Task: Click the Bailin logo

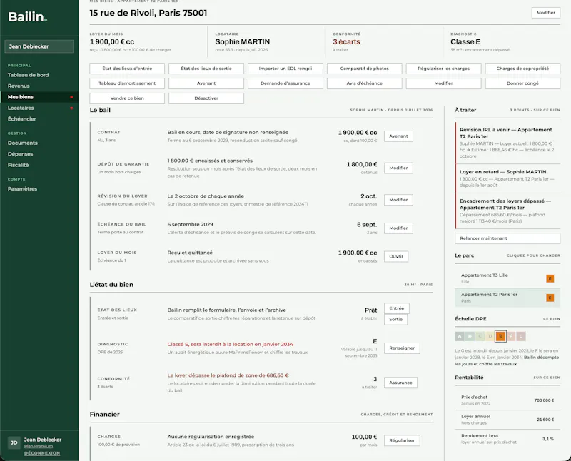Action: (x=27, y=16)
